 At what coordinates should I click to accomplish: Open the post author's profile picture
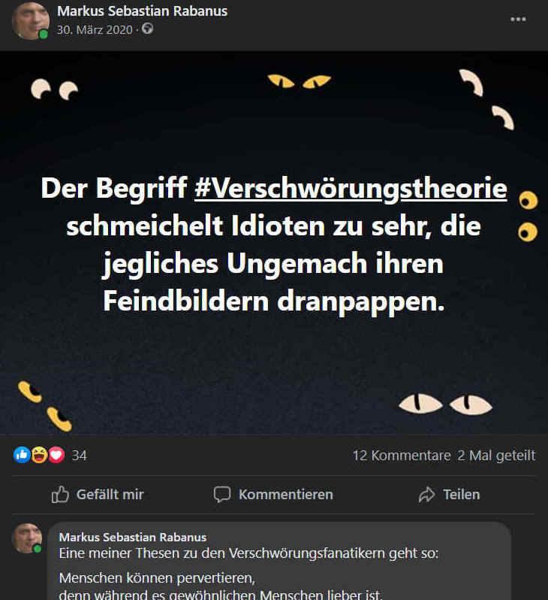(x=31, y=21)
